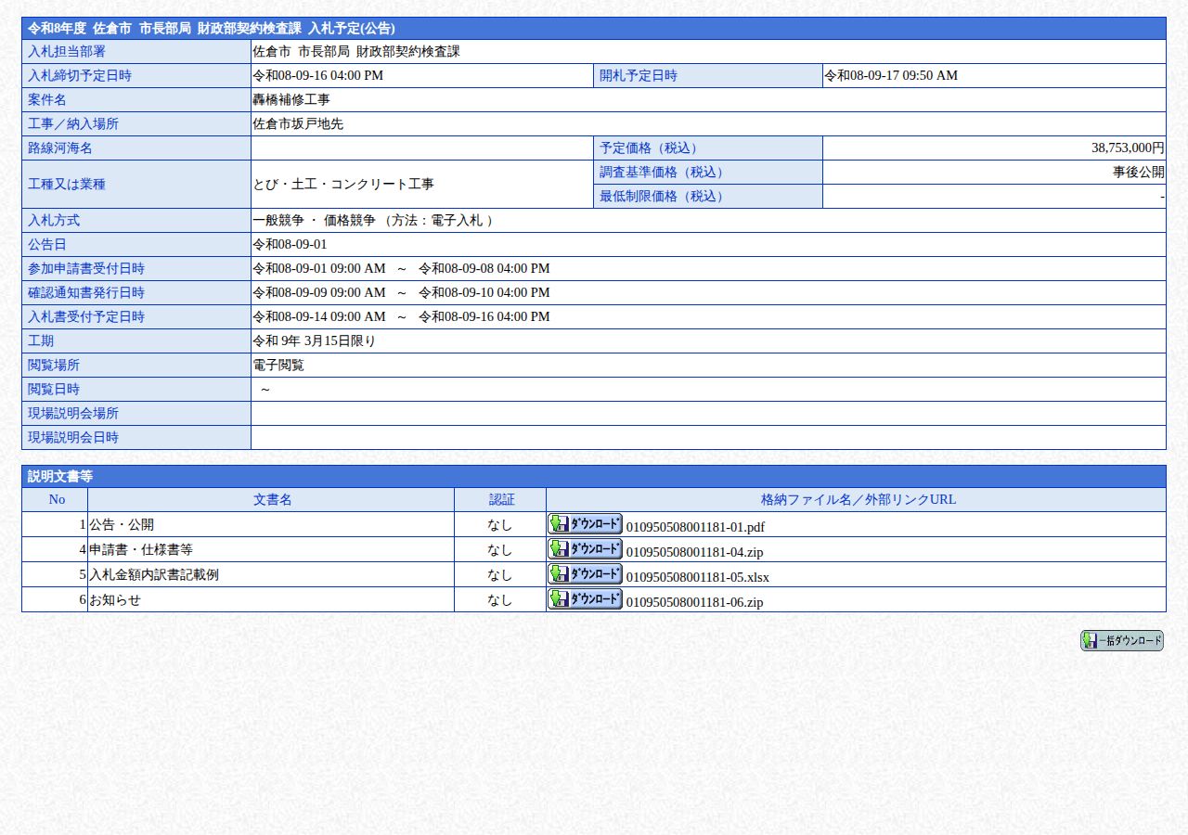Click the filename 010950508001181-05.xlsx text
Image resolution: width=1188 pixels, height=835 pixels.
698,577
